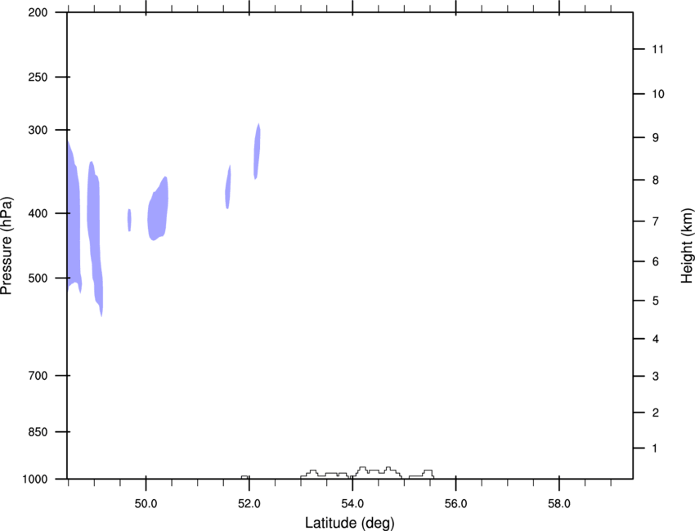This screenshot has height=531, width=695.
Task: Select the terrain outline near latitude 54.0
Action: click(x=367, y=472)
